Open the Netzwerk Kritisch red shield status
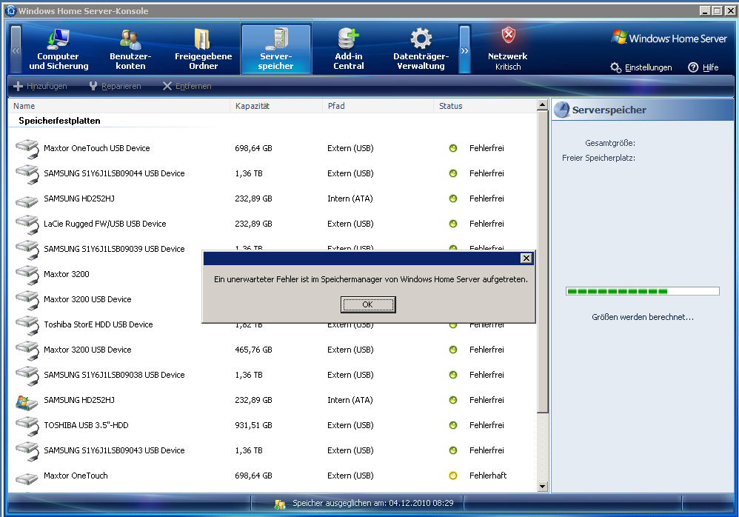The width and height of the screenshot is (739, 517). (507, 49)
